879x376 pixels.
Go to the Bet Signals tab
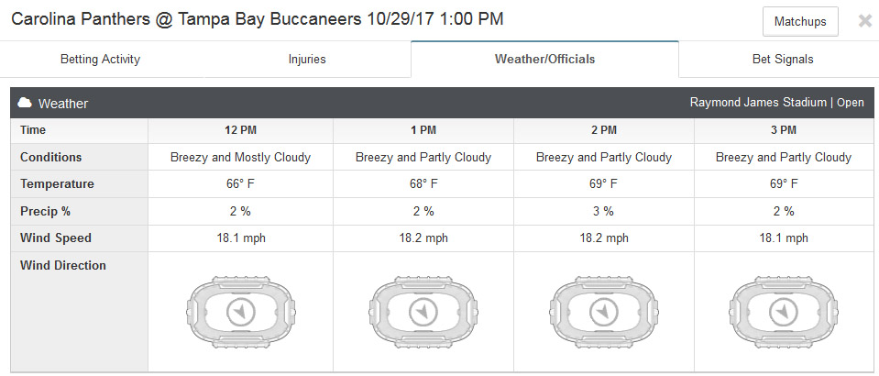click(783, 59)
